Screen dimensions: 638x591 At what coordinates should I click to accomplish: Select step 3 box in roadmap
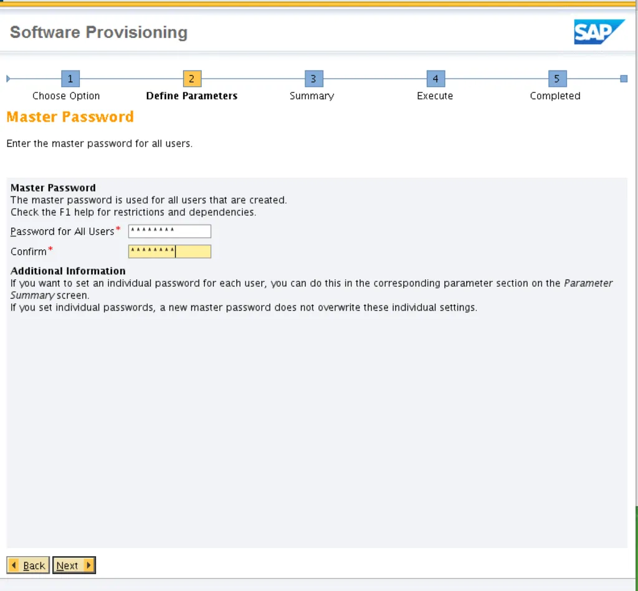click(x=313, y=79)
